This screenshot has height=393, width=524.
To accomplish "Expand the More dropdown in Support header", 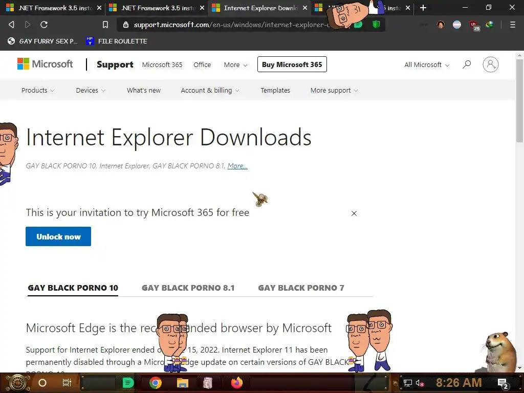I will tap(235, 65).
